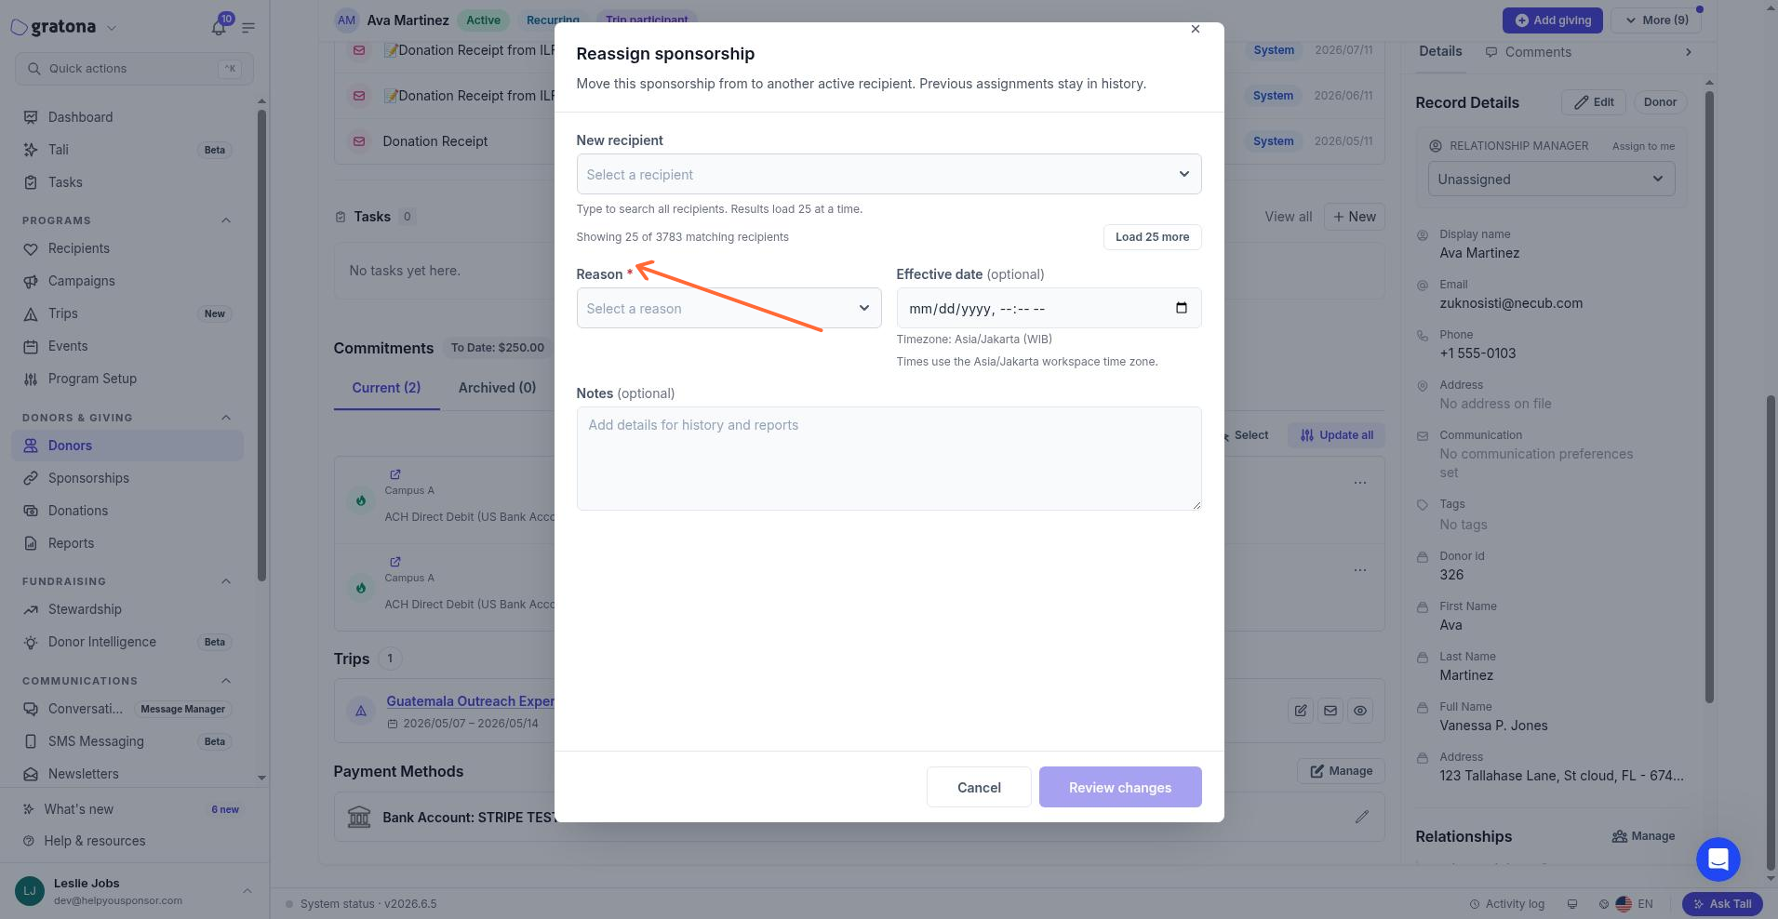This screenshot has width=1778, height=919.
Task: Click Manage relationships button
Action: click(1643, 836)
